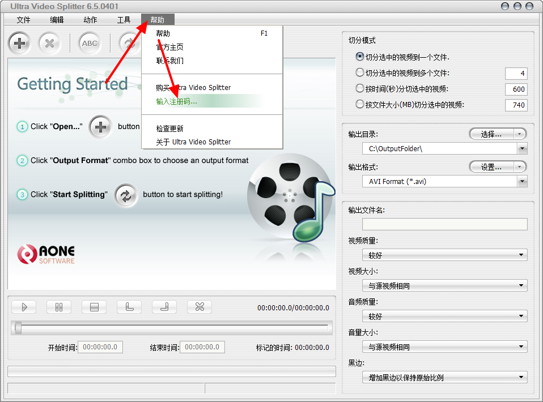Screen dimensions: 543x402
Task: Click the playback seek slider handle
Action: pos(18,328)
